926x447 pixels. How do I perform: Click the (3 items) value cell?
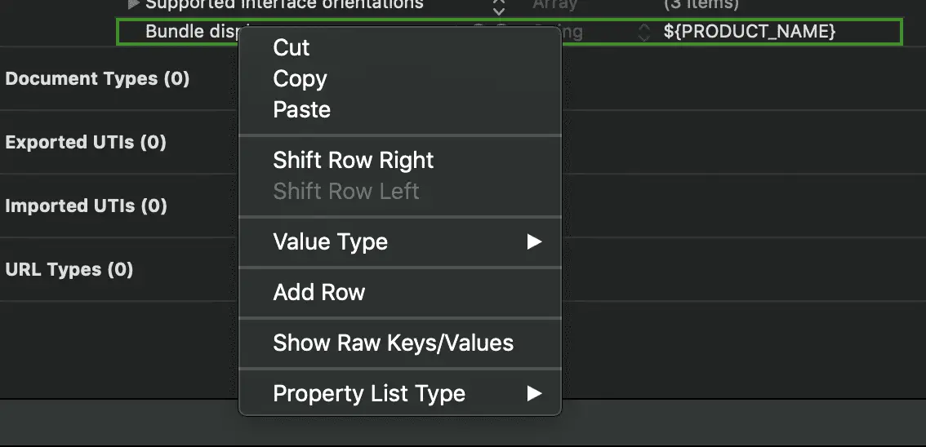pos(701,5)
